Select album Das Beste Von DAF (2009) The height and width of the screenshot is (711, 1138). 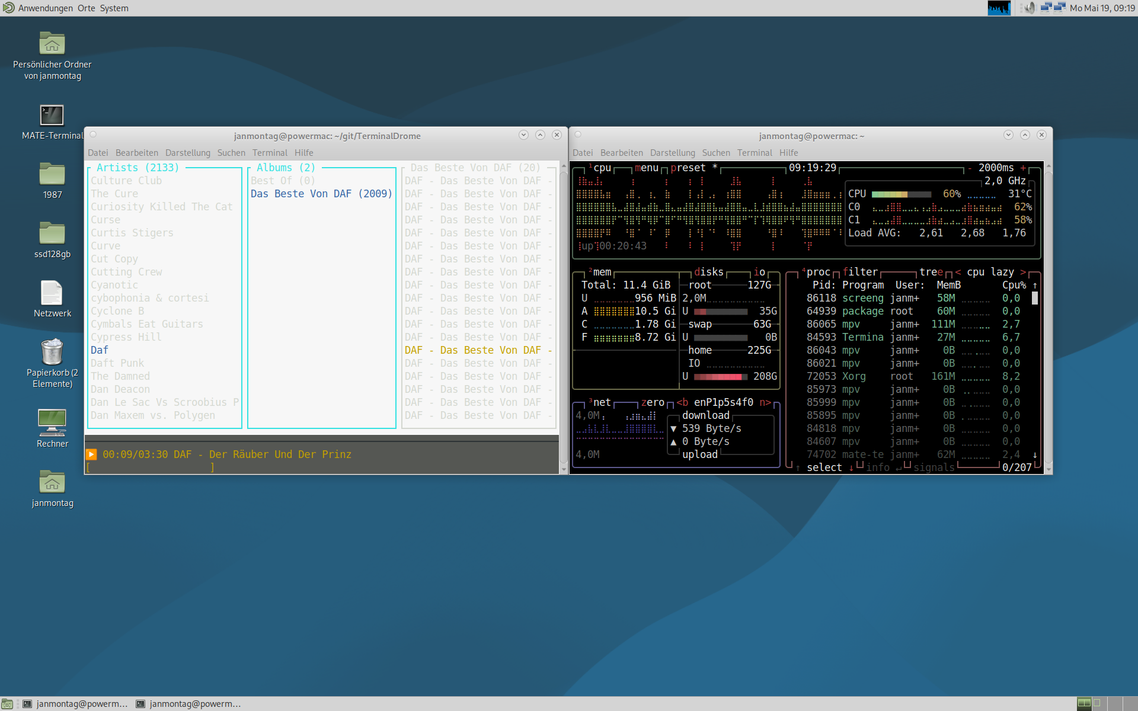click(x=321, y=194)
